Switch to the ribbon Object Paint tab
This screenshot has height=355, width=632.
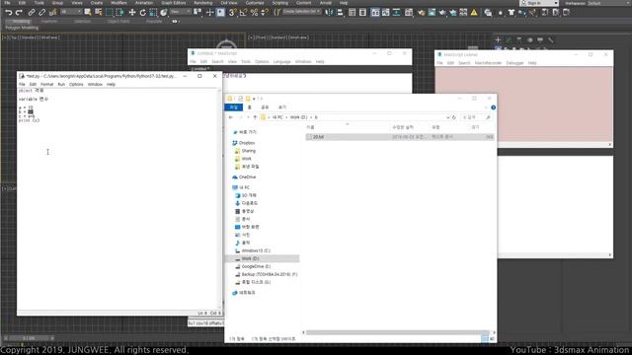118,22
